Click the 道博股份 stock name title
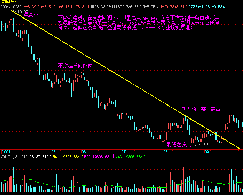This screenshot has width=243, height=195. (x=9, y=2)
